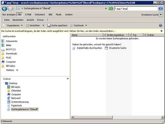Click the scrollbar right arrow
This screenshot has width=165, height=124.
tap(162, 117)
